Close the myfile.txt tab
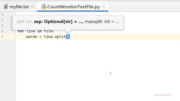Viewport: 180px width, 101px height. click(33, 6)
